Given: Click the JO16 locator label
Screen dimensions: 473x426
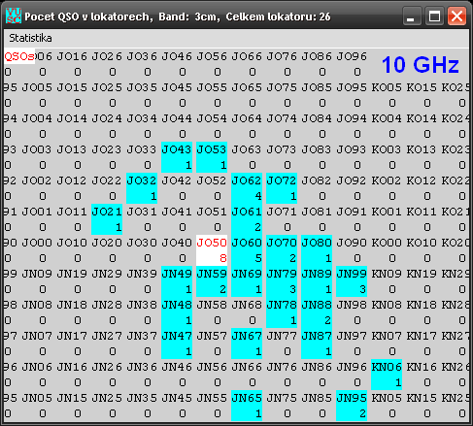Looking at the screenshot, I should pos(72,56).
